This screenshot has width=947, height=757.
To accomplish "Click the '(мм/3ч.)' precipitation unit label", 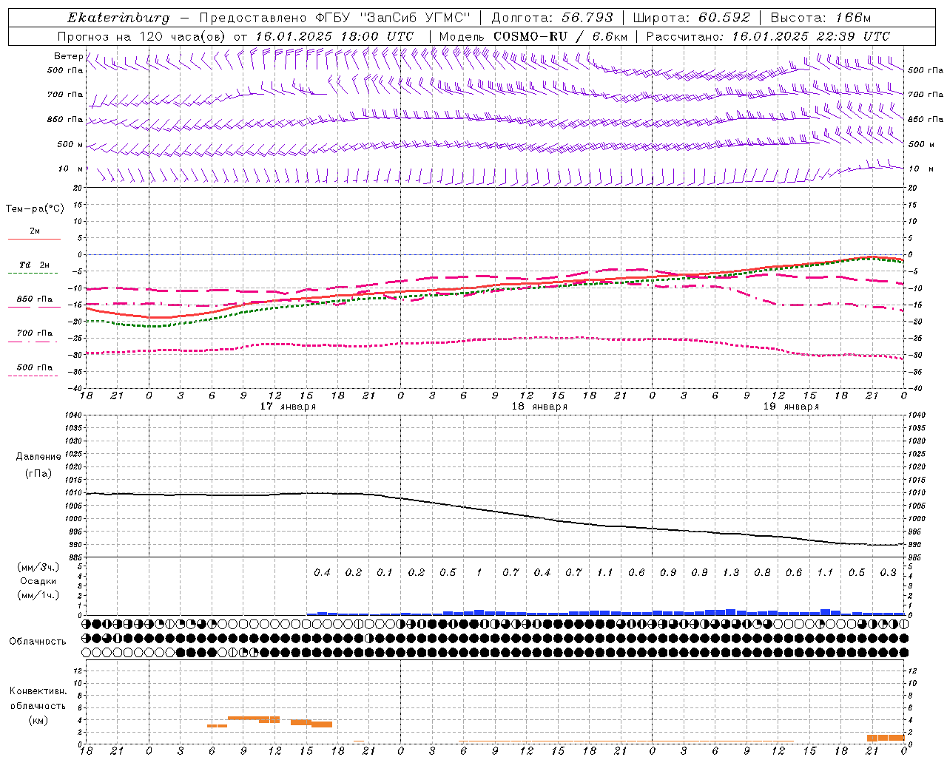I will (x=38, y=567).
